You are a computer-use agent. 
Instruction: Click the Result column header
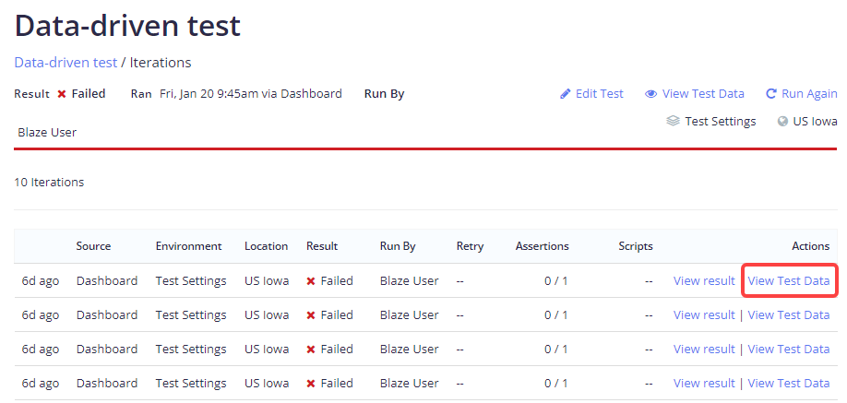pos(322,246)
